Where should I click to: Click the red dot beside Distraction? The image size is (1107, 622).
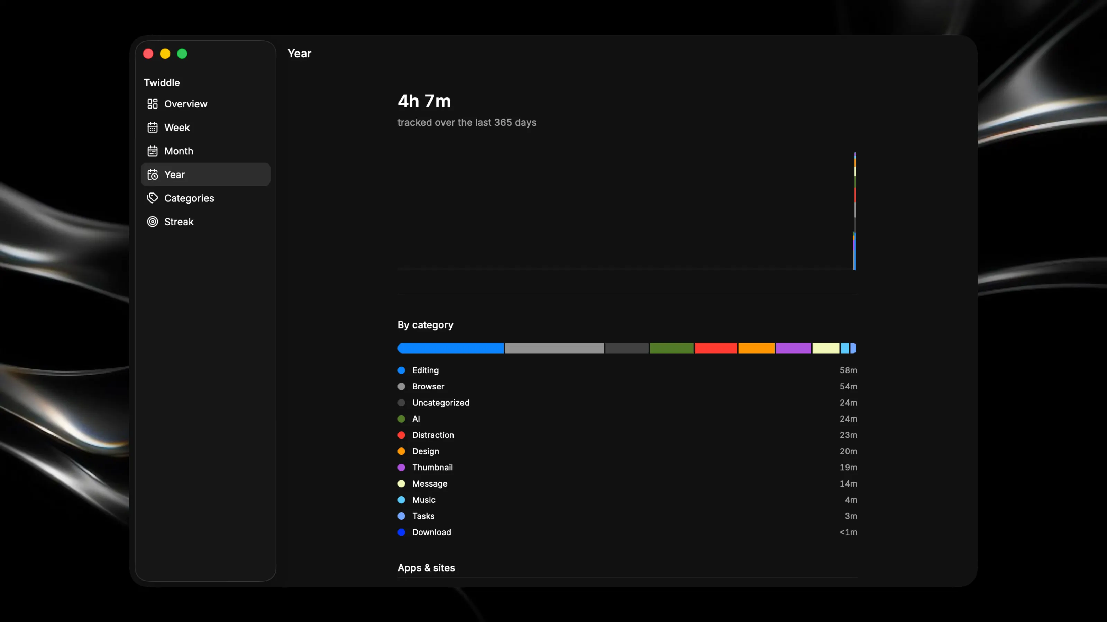[x=401, y=435]
